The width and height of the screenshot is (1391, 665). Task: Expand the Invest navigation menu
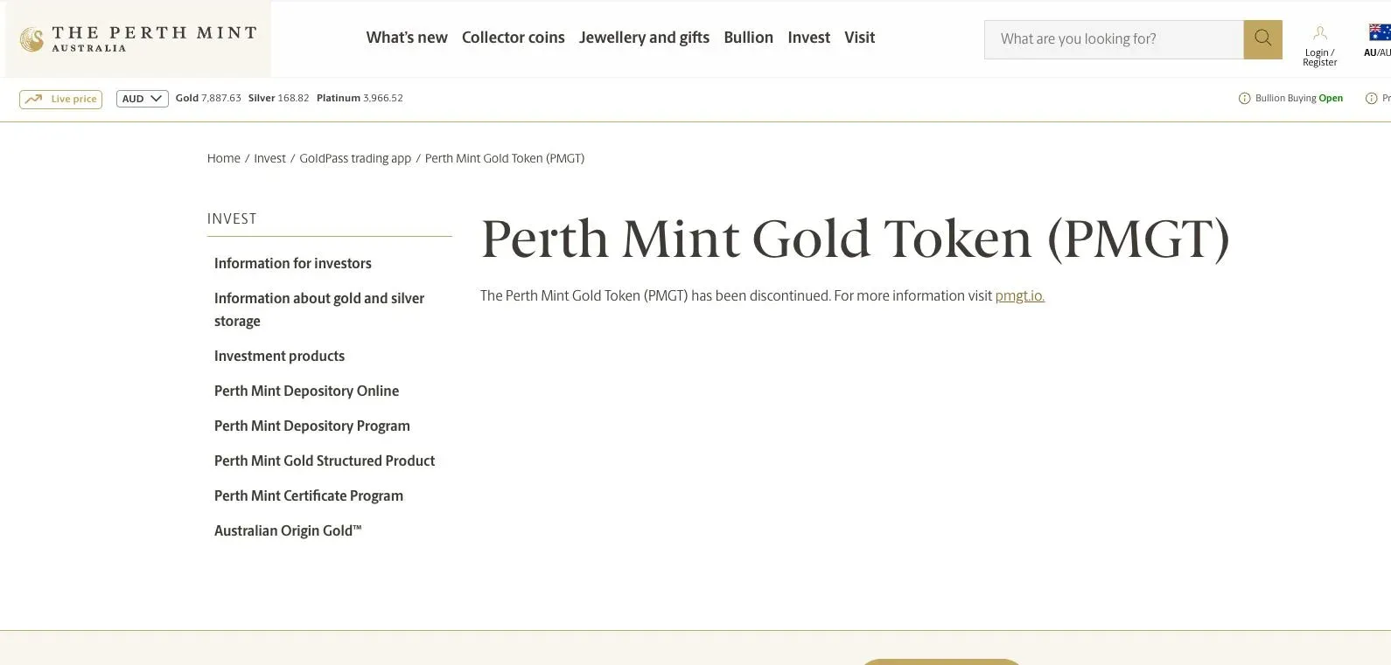click(x=808, y=37)
